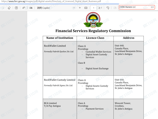Select the RockWallet Custody Limited name
The height and width of the screenshot is (119, 158).
[60, 80]
